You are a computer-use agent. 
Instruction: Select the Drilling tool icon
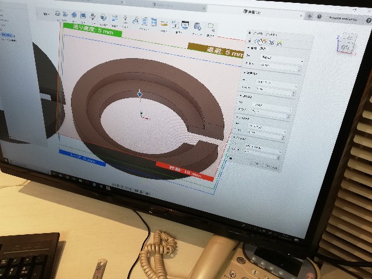coord(92,17)
